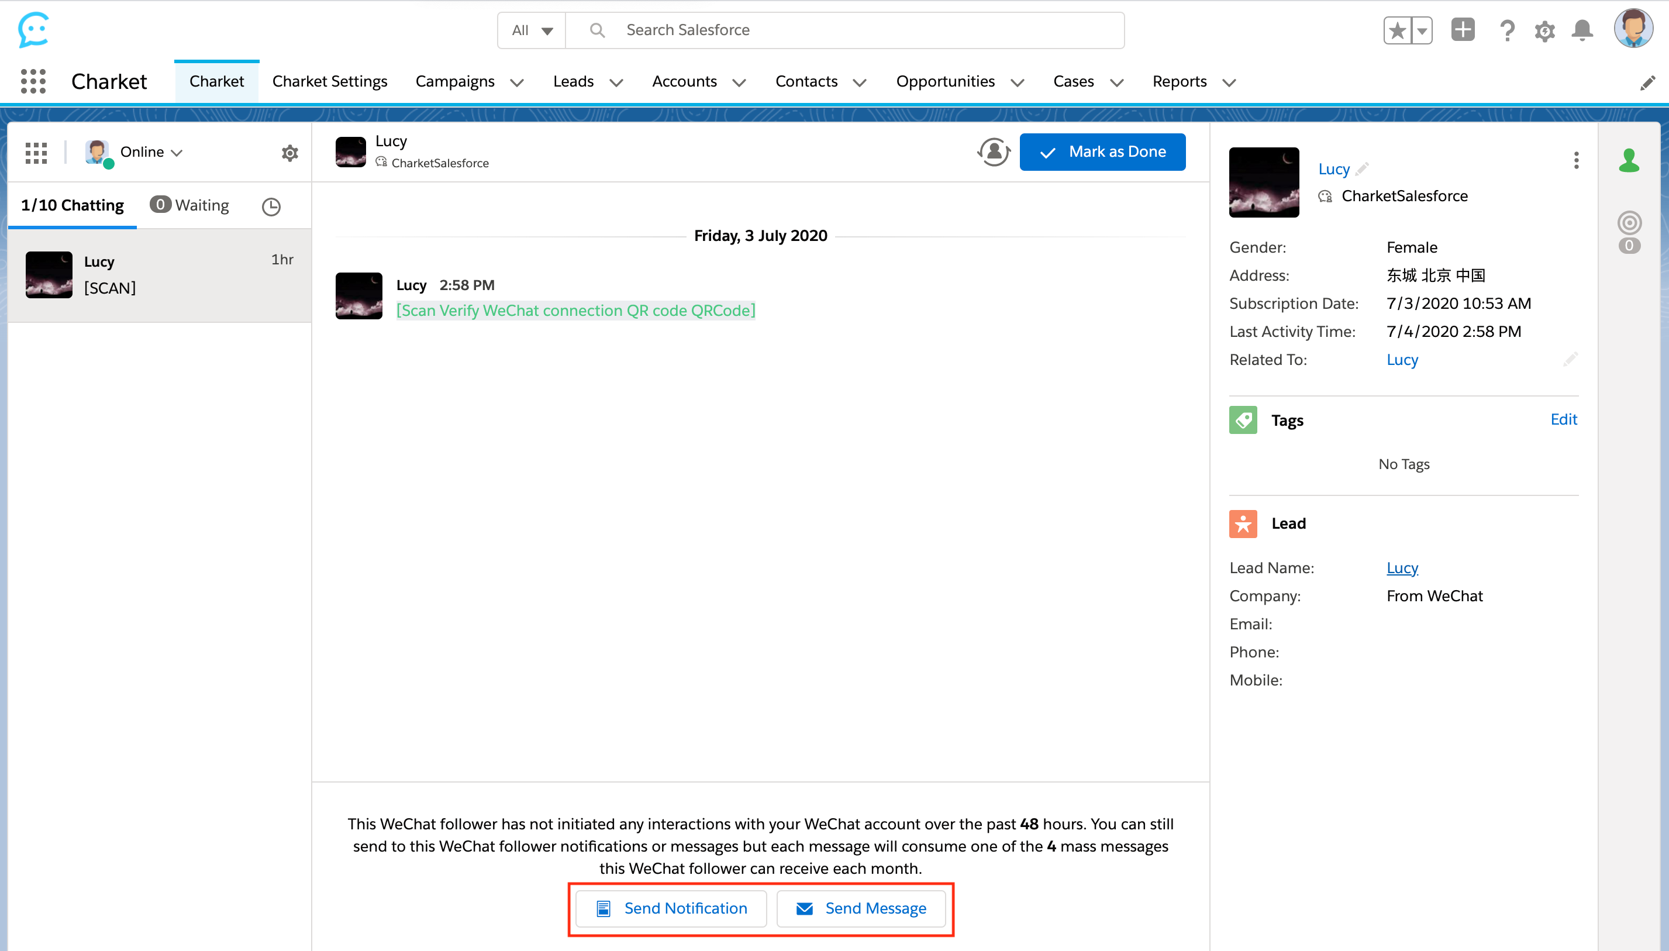
Task: Open the three-dot menu on Lucy's profile
Action: (1575, 161)
